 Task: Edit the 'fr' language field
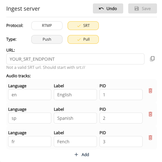30,142
